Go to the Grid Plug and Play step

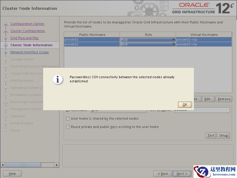pyautogui.click(x=25, y=38)
